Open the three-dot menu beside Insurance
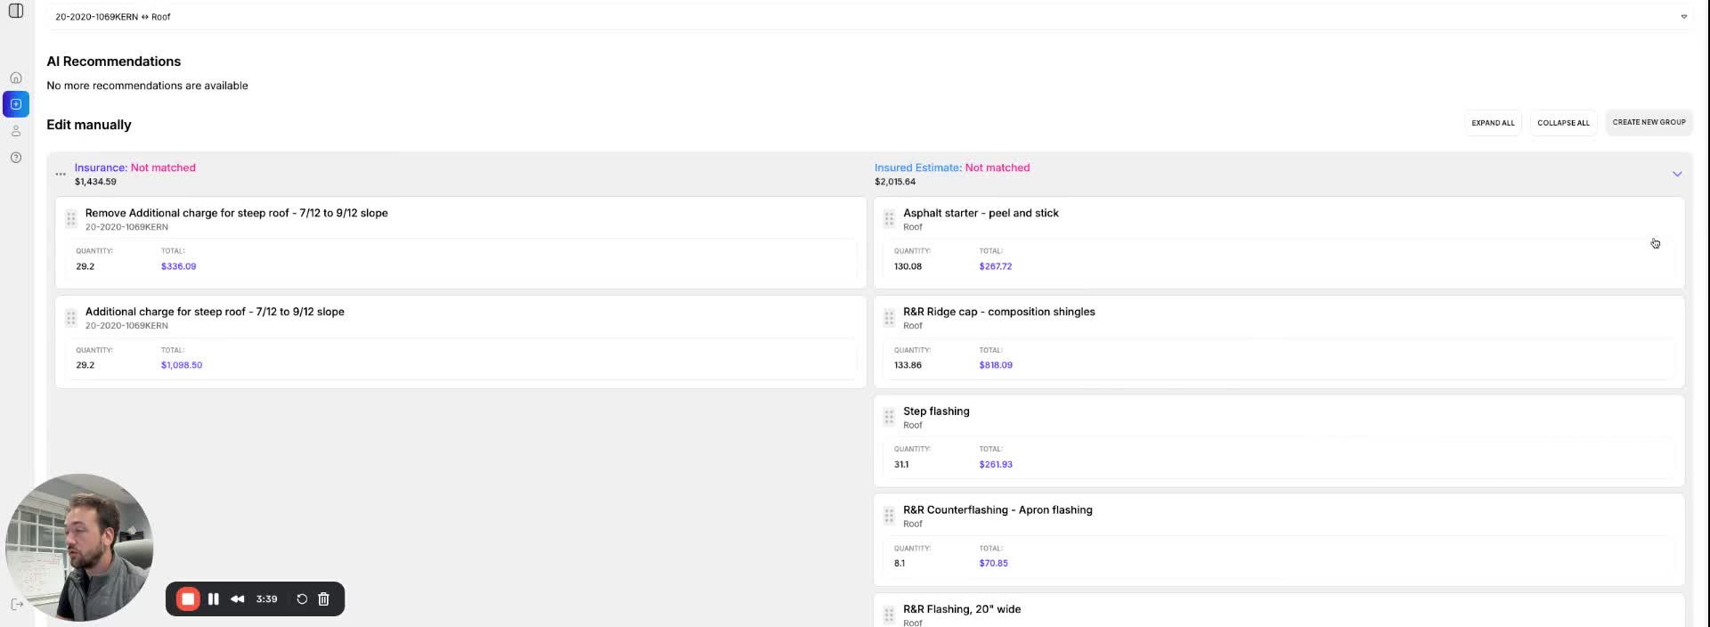The height and width of the screenshot is (627, 1710). [61, 174]
